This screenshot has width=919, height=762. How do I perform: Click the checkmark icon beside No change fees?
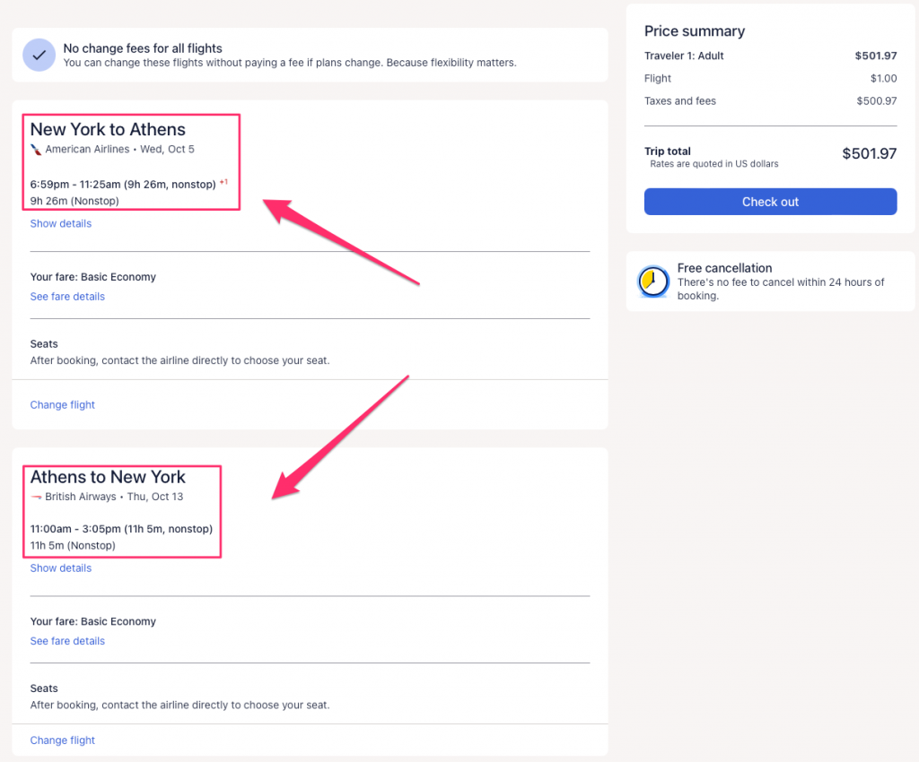[x=39, y=55]
